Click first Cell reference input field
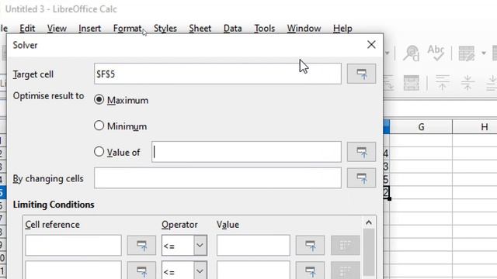Viewport: 497px width, 279px height. [x=73, y=245]
